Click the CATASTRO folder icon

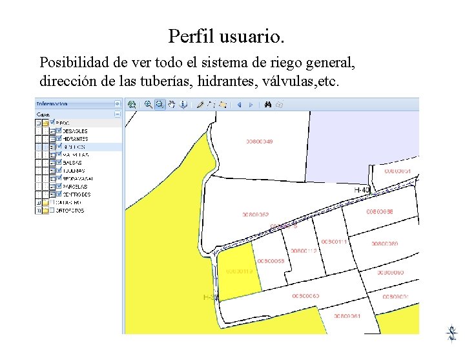click(45, 203)
